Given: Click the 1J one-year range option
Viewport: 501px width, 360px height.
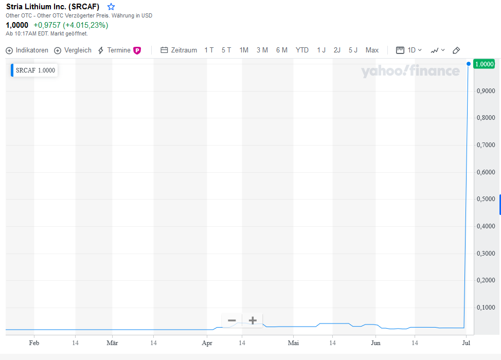Looking at the screenshot, I should 321,50.
